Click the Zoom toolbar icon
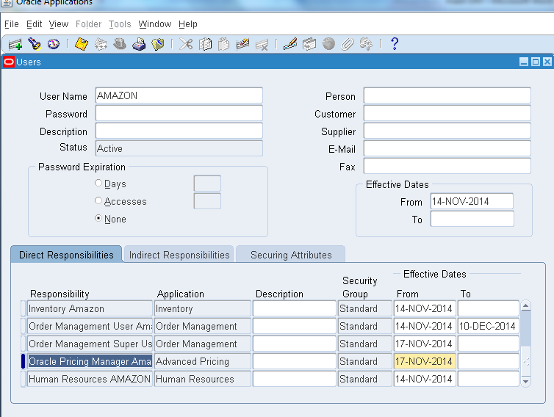The height and width of the screenshot is (417, 554). [x=309, y=44]
